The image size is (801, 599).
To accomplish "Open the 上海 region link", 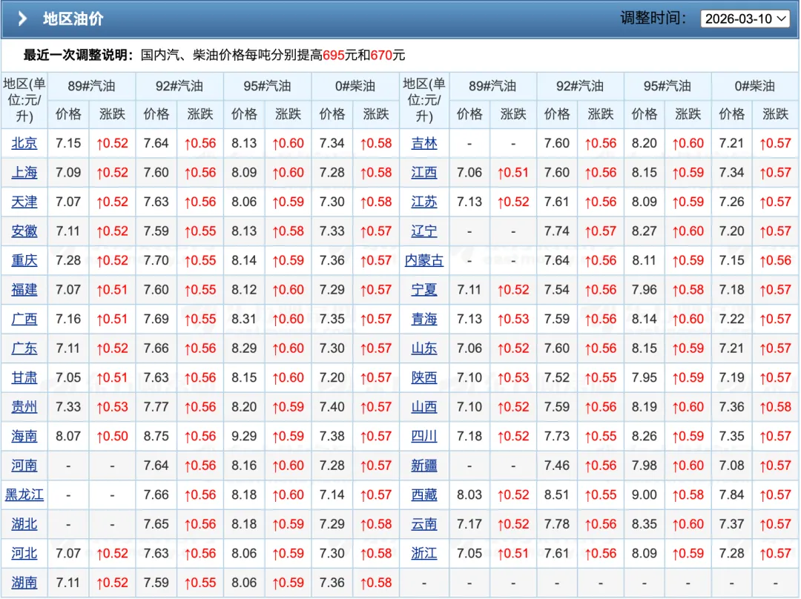I will point(24,173).
